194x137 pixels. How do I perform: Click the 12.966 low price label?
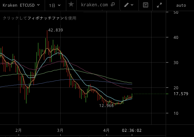click(106, 106)
